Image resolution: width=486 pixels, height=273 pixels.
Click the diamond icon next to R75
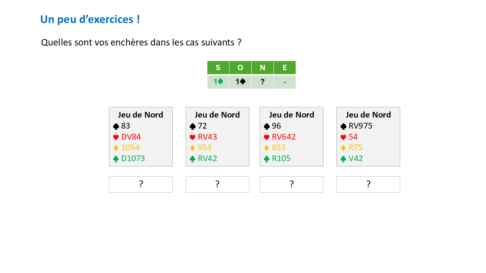coord(343,148)
